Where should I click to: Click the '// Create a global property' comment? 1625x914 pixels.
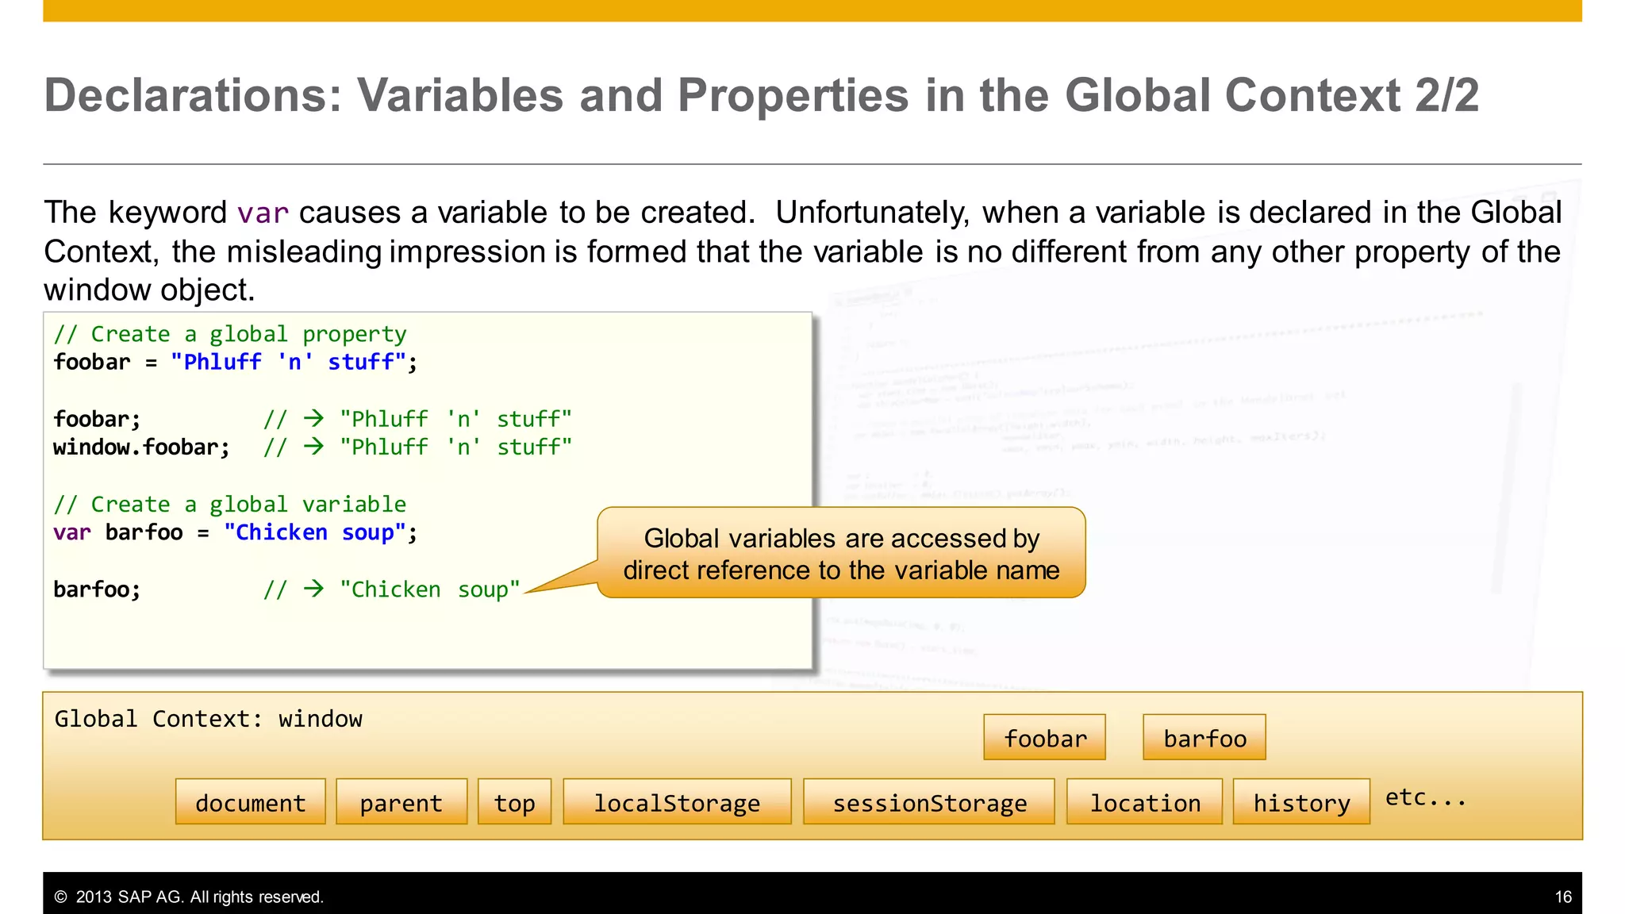tap(230, 334)
